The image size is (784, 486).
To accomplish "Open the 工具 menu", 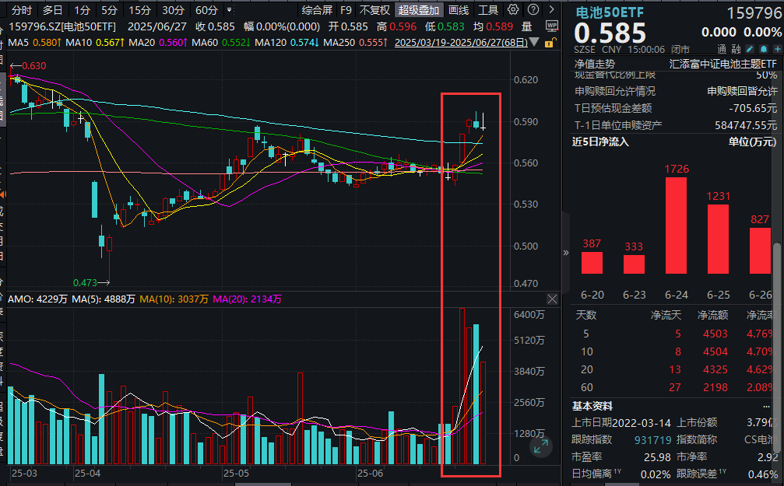I will pyautogui.click(x=488, y=10).
